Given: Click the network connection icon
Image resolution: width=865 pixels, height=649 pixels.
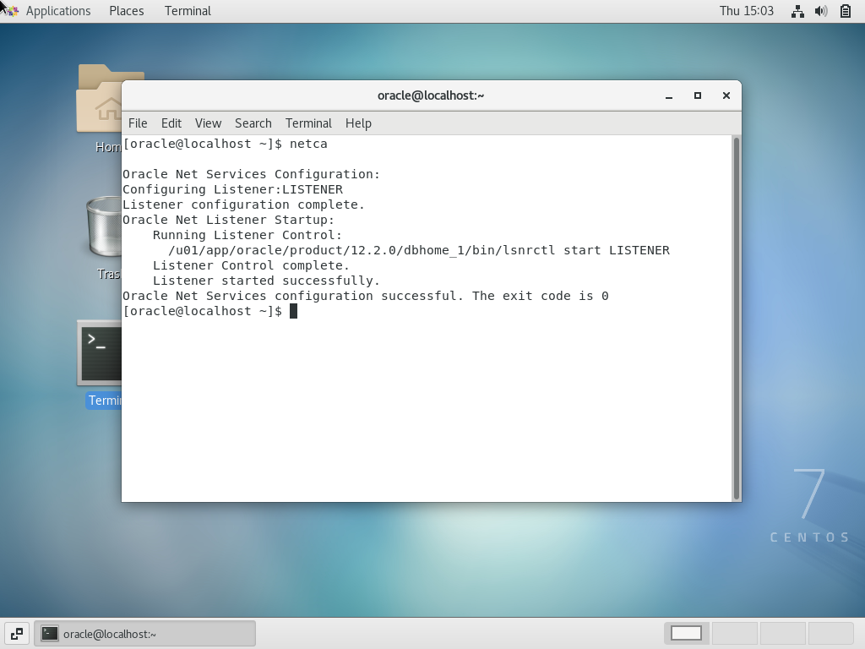Looking at the screenshot, I should click(797, 11).
